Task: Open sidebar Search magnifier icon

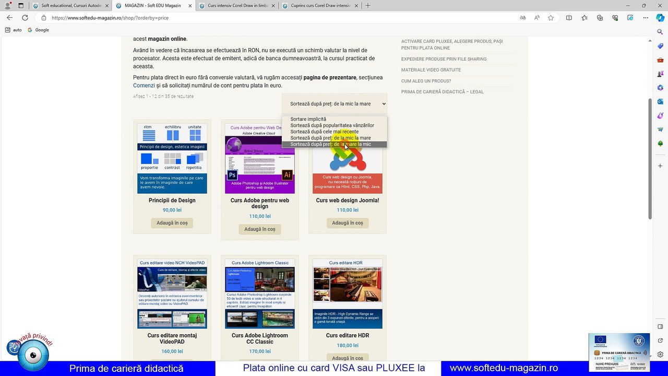Action: coord(660,32)
